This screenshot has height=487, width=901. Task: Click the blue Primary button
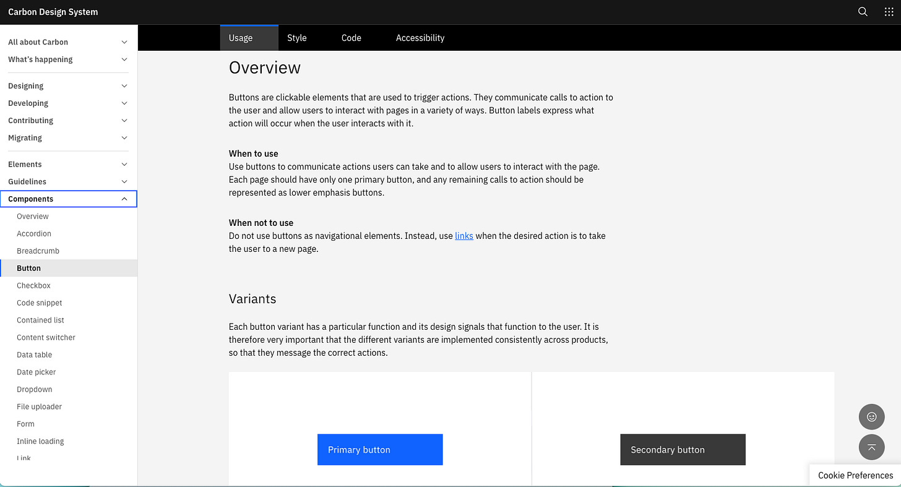(x=380, y=450)
